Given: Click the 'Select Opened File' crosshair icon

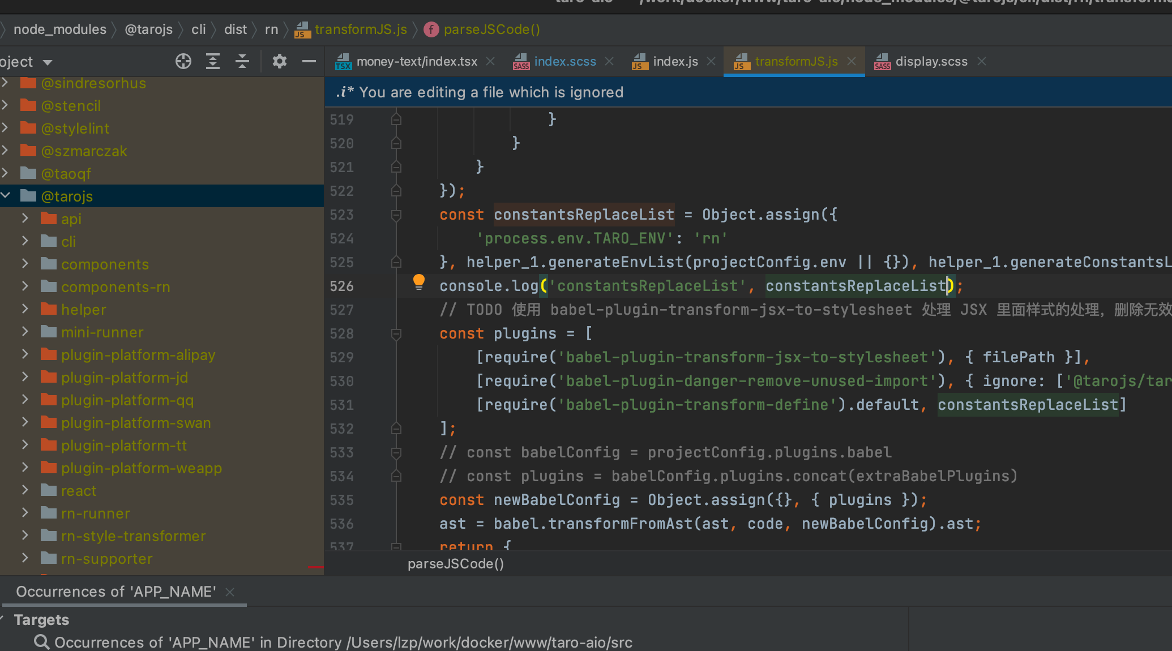Looking at the screenshot, I should pyautogui.click(x=183, y=61).
